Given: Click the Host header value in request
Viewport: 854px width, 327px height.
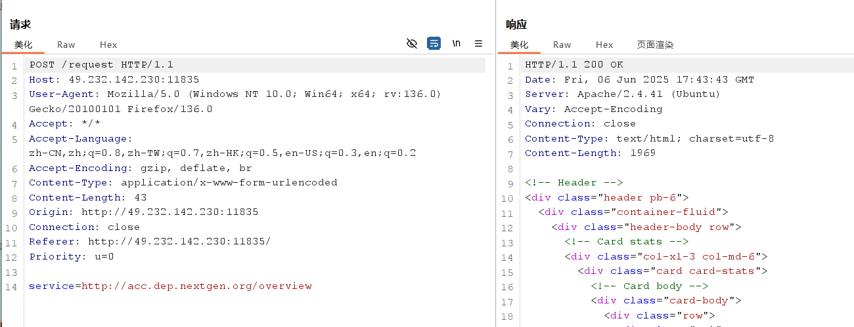Looking at the screenshot, I should pos(133,79).
